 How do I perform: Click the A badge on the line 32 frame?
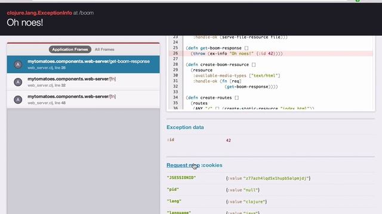[x=18, y=82]
